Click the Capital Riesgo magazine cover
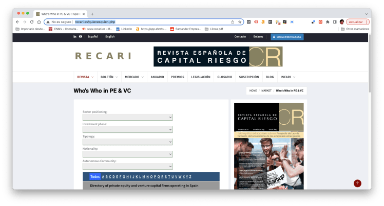The image size is (384, 206). (268, 146)
